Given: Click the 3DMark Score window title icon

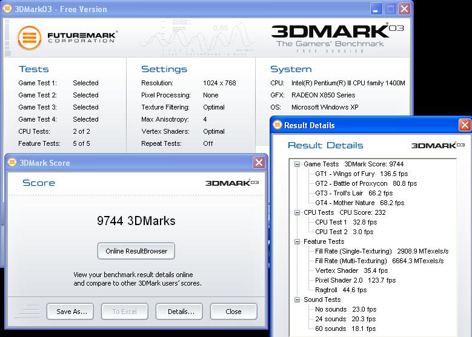Looking at the screenshot, I should pos(12,163).
